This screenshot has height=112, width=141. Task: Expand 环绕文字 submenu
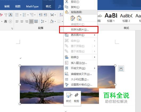point(81,68)
